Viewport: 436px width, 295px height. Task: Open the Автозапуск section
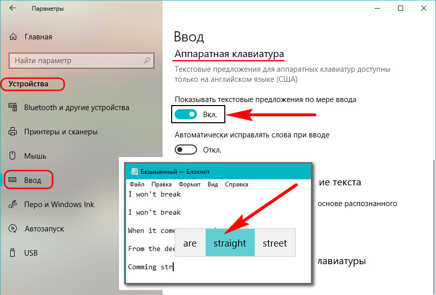click(44, 229)
